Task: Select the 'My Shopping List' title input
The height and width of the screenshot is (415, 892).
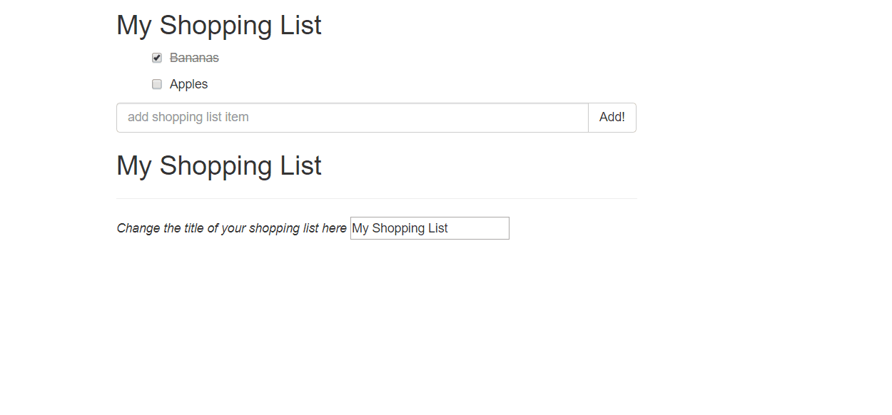Action: click(430, 228)
